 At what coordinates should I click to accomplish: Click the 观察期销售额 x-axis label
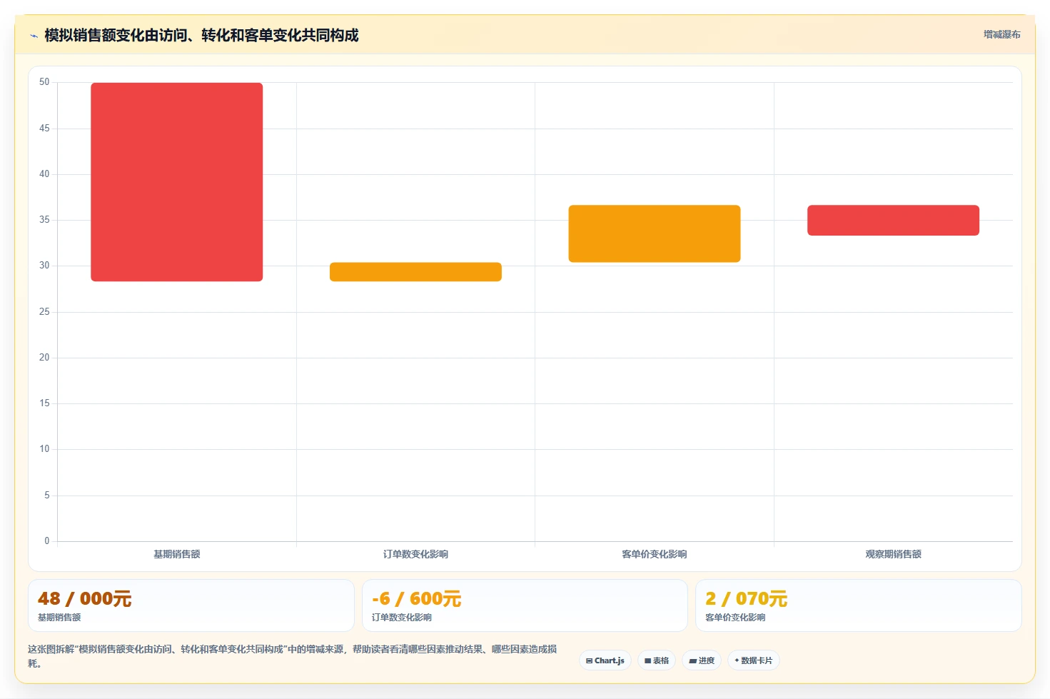[x=893, y=554]
